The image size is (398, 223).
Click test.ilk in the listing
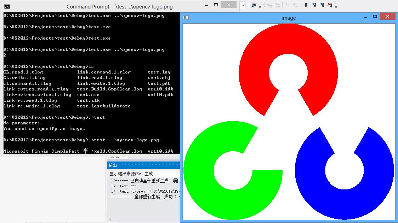point(88,100)
